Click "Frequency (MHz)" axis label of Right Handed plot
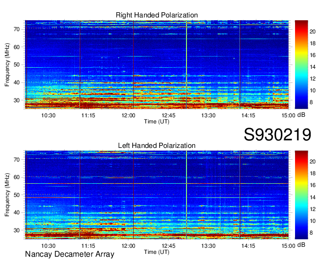This screenshot has width=321, height=260. pos(7,65)
